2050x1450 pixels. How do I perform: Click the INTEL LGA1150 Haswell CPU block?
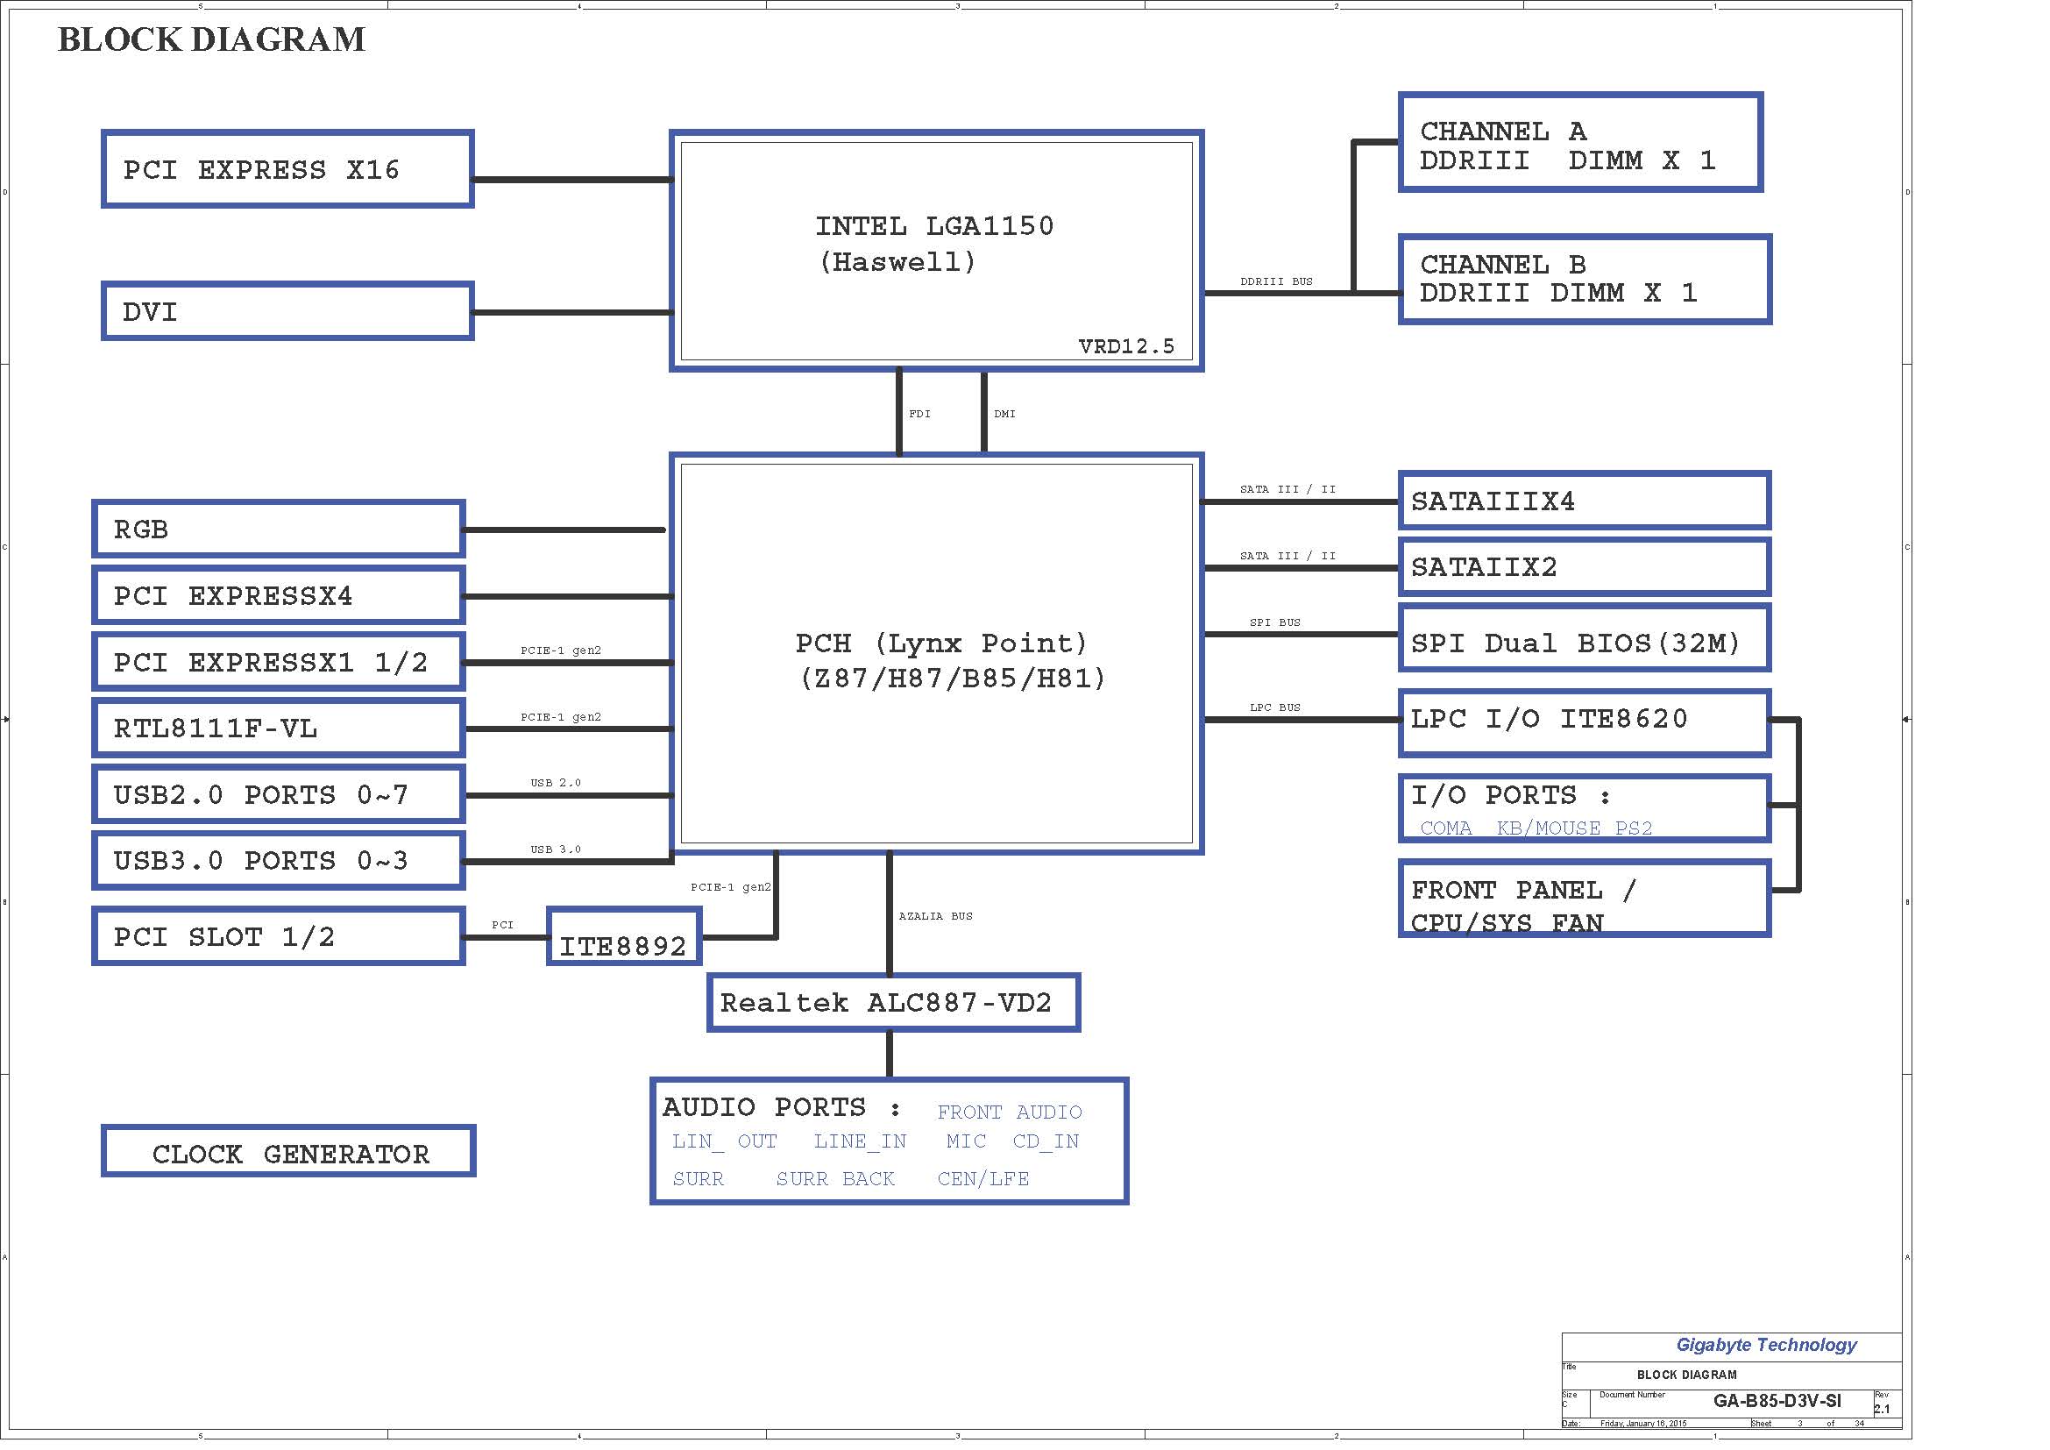click(x=936, y=250)
